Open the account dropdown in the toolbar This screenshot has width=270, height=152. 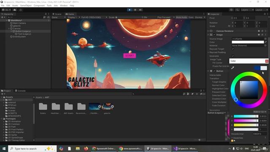point(6,10)
